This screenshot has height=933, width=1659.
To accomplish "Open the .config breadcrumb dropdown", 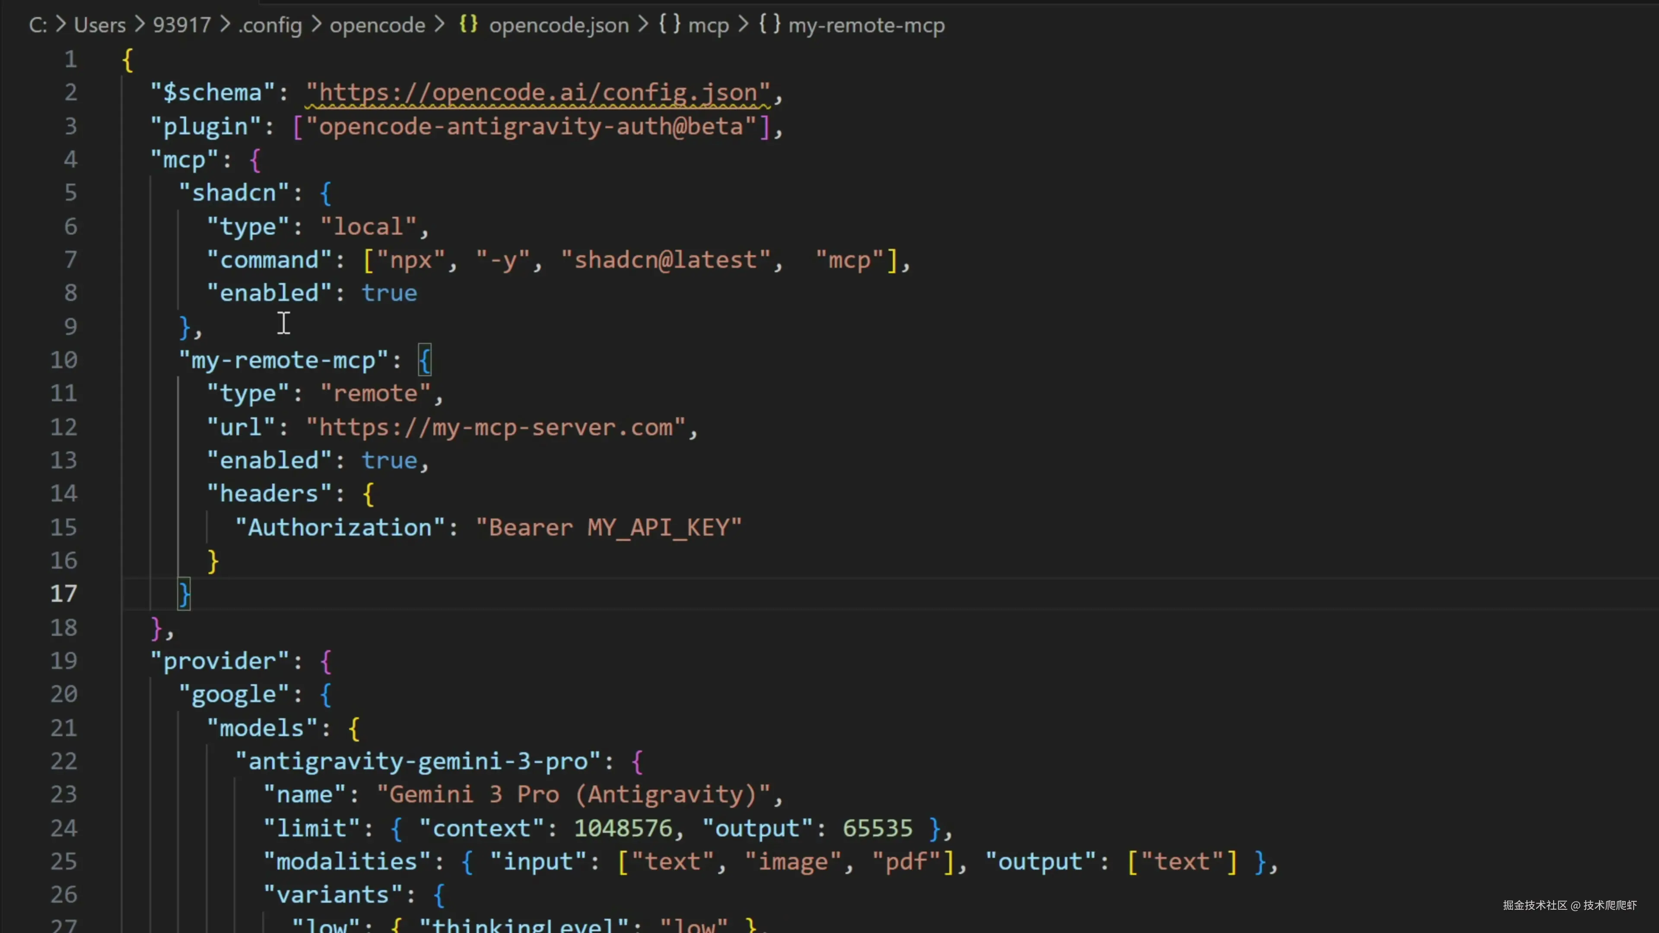I will (270, 25).
